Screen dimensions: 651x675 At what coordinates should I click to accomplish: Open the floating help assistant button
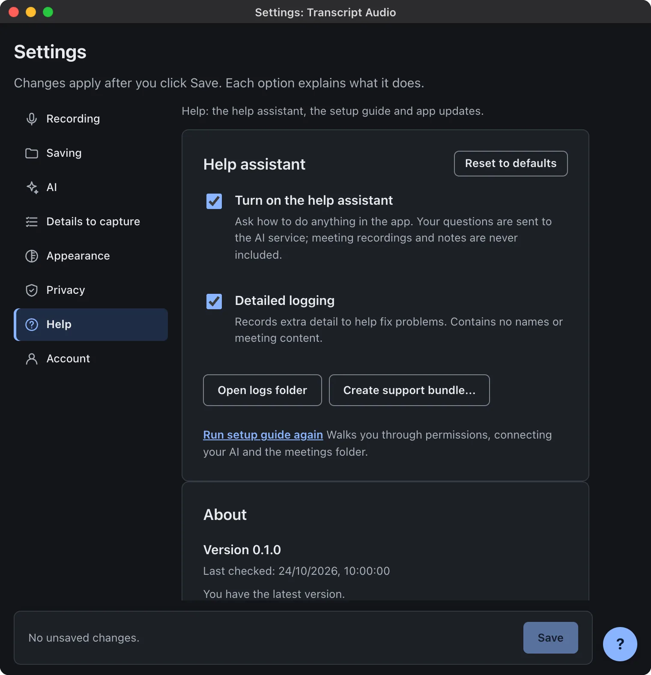pyautogui.click(x=620, y=644)
